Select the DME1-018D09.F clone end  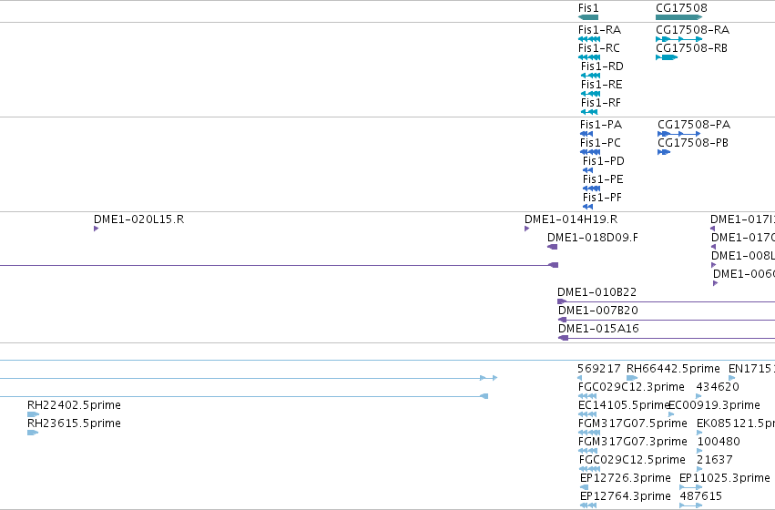click(x=593, y=238)
